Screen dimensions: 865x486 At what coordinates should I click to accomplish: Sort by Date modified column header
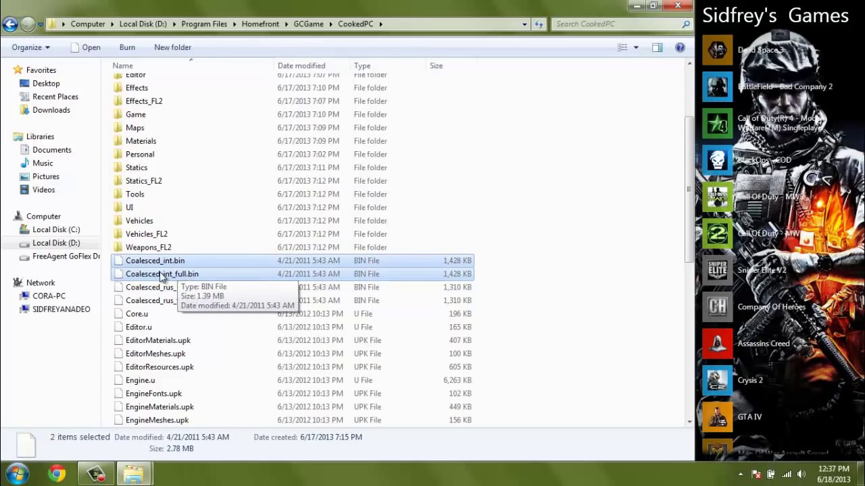[x=312, y=65]
